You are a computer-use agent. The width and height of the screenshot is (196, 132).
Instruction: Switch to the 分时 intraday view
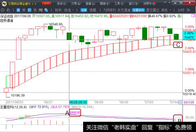pyautogui.click(x=181, y=10)
